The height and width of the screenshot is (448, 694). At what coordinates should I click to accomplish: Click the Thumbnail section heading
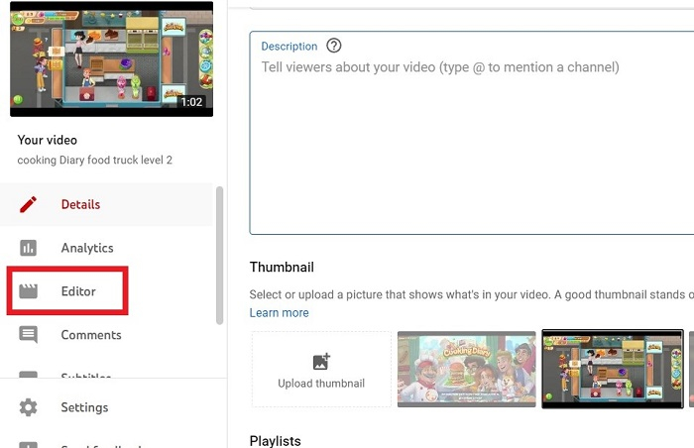[282, 267]
